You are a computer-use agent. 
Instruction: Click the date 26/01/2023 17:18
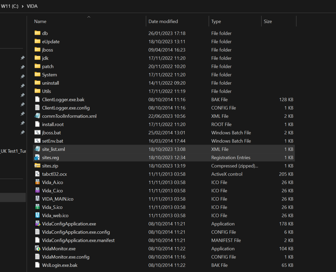(x=167, y=33)
